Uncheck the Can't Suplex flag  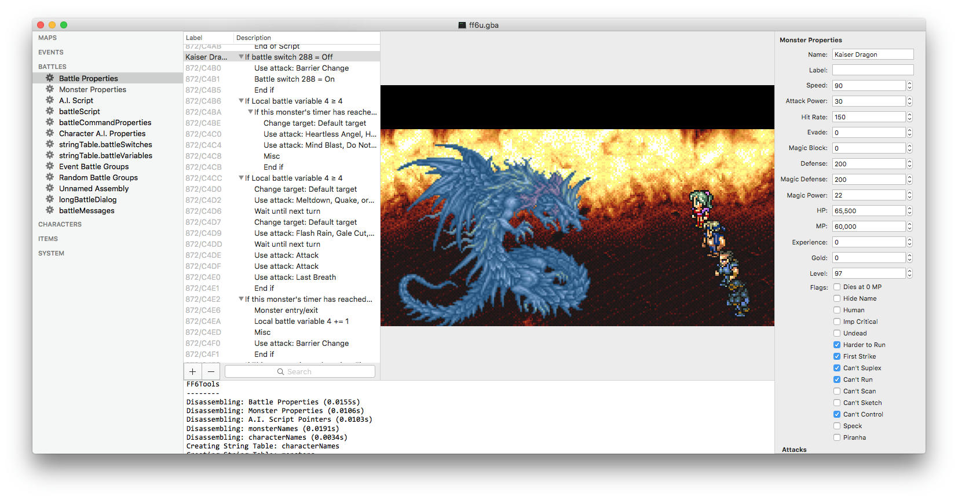pyautogui.click(x=837, y=368)
